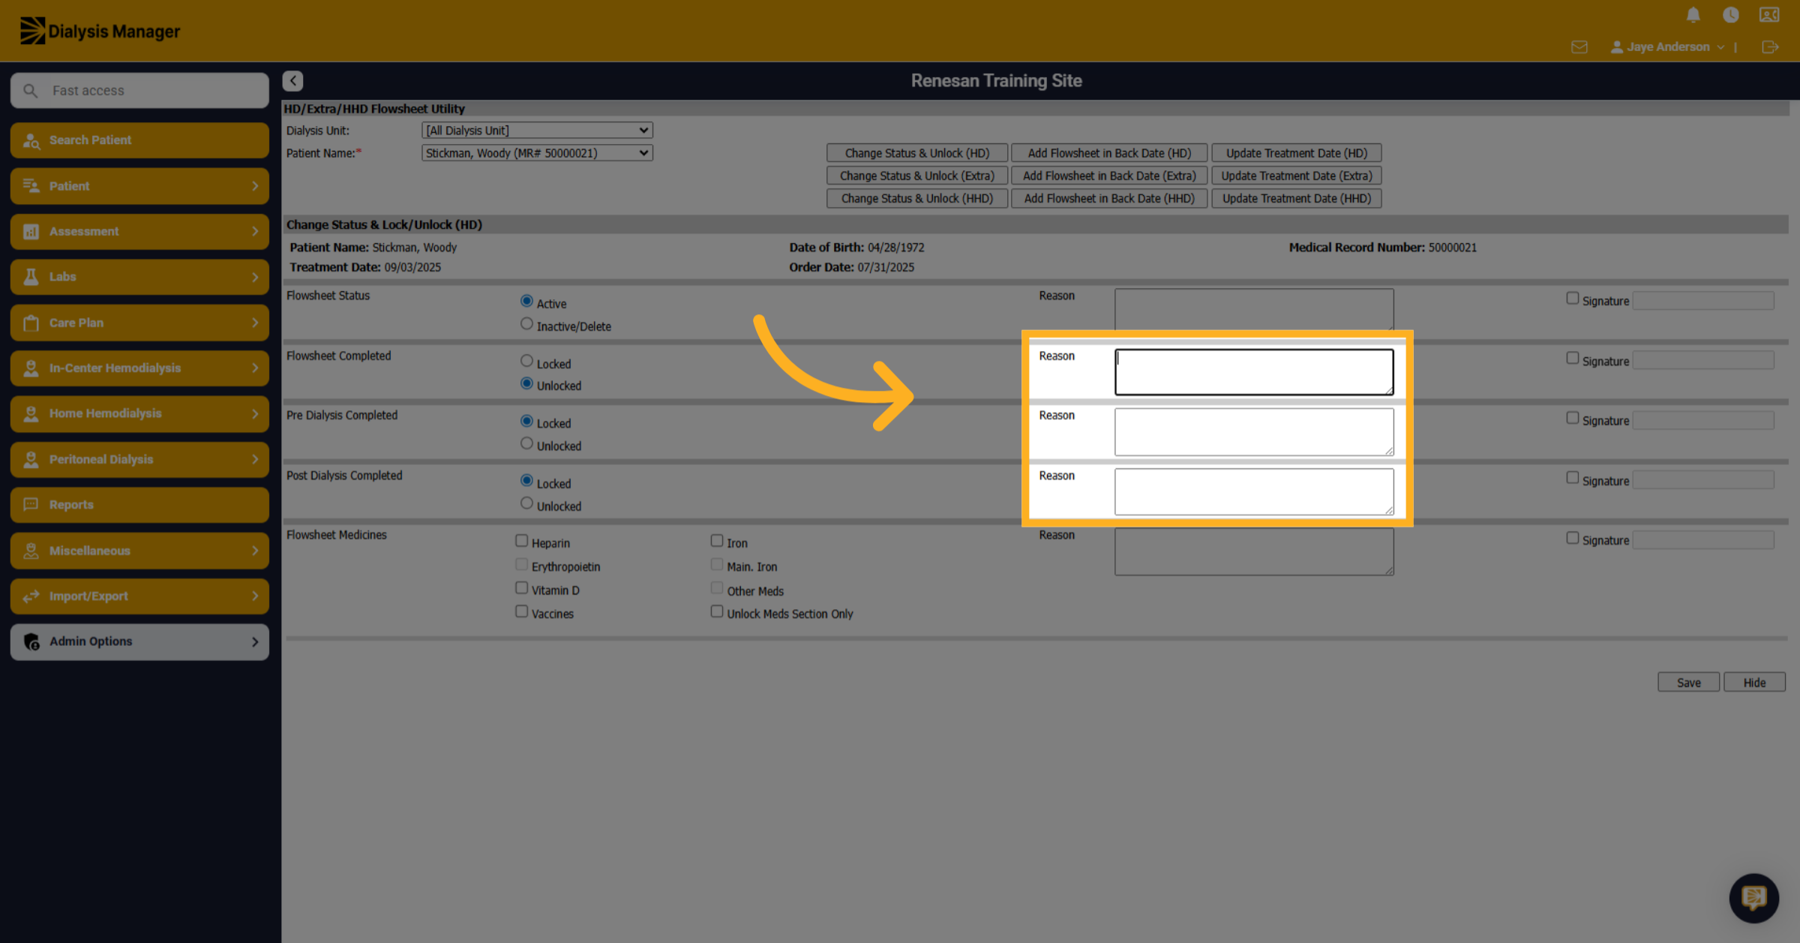Click the magnifier icon in Fast access

click(30, 91)
